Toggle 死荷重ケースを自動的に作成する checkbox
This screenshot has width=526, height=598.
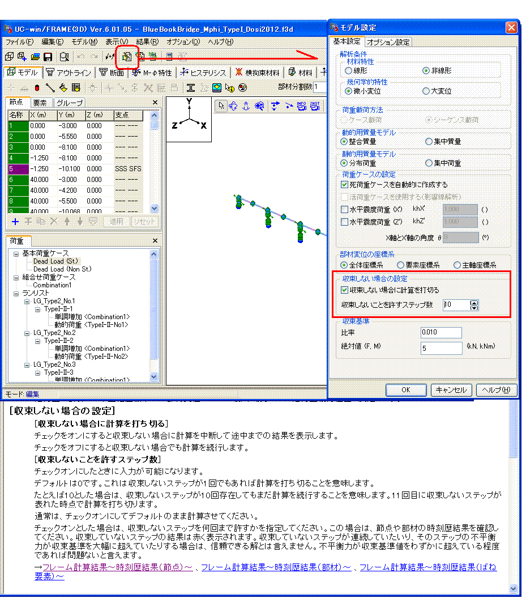(344, 185)
